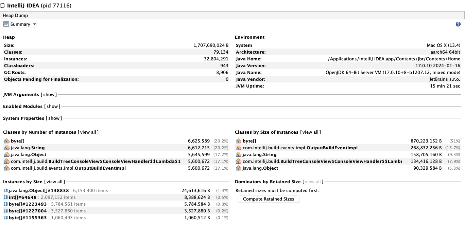465x246 pixels.
Task: Open instance byte[]#1227004
Action: [28, 211]
